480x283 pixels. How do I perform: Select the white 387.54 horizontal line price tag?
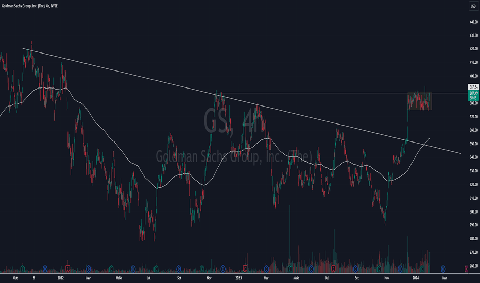click(472, 87)
